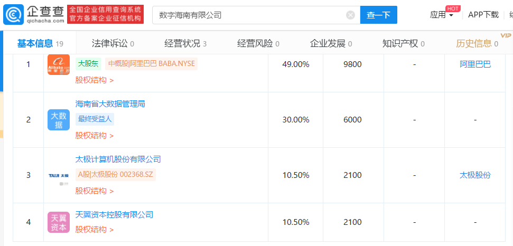513x246 pixels.
Task: Clear the search box with the X icon
Action: coord(350,15)
